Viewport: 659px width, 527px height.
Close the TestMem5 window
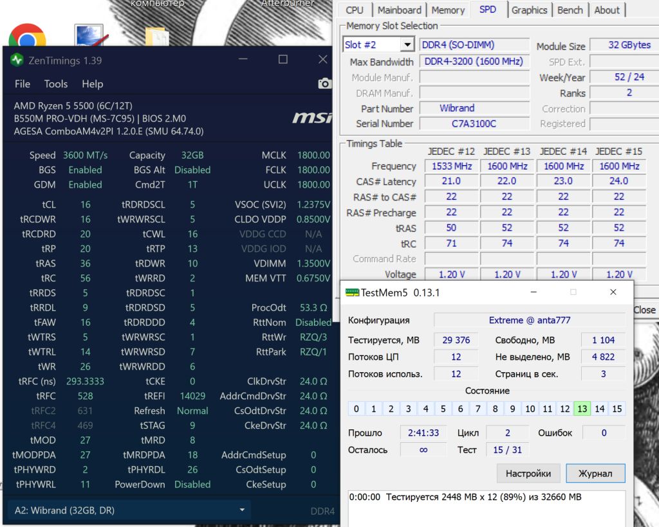[x=613, y=292]
